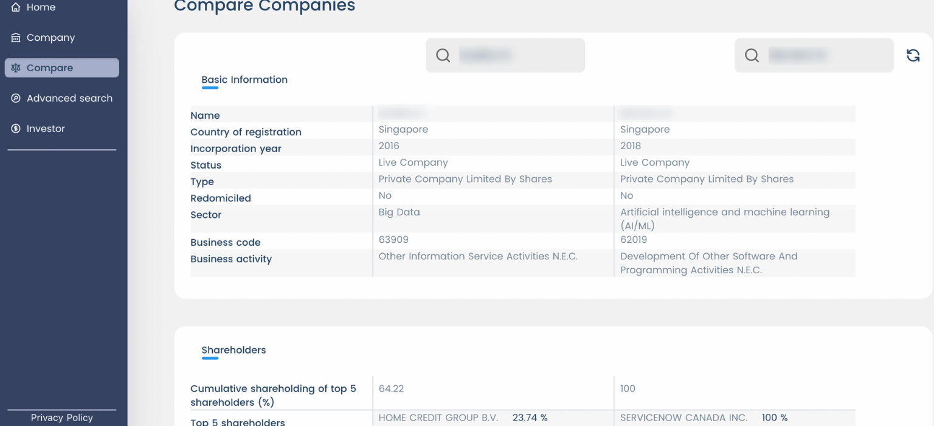Open Advanced search from sidebar
Image resolution: width=934 pixels, height=426 pixels.
[69, 98]
